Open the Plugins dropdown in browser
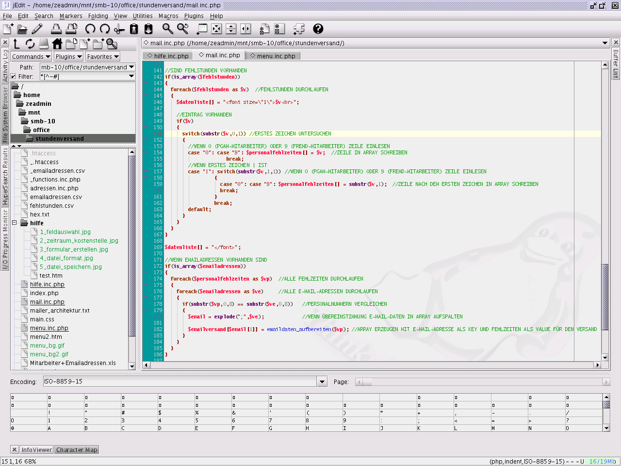Image resolution: width=621 pixels, height=466 pixels. coord(68,57)
